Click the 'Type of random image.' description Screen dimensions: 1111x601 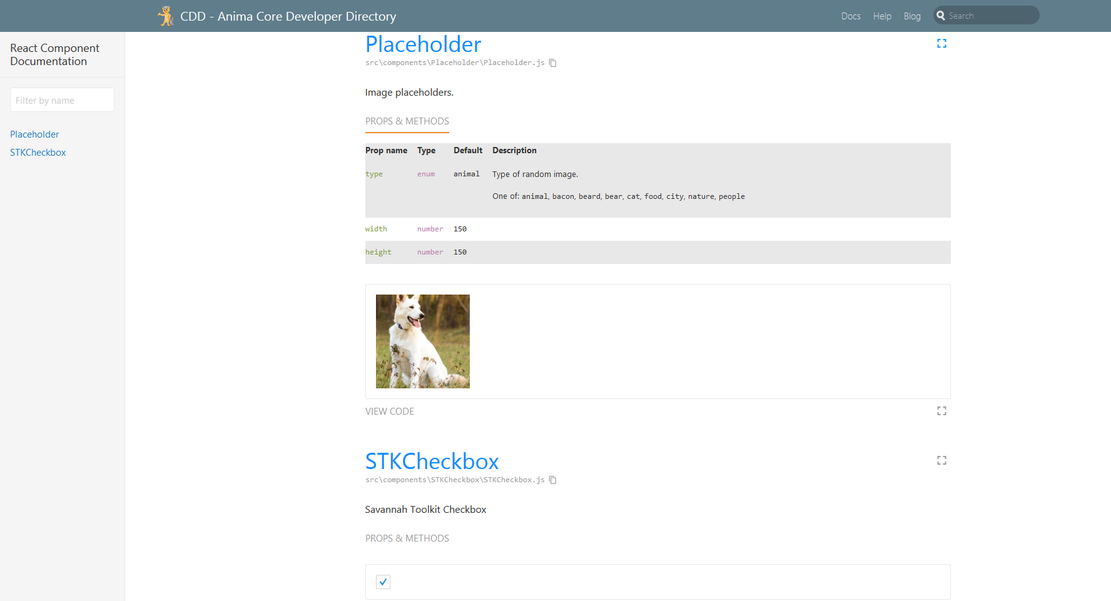[535, 174]
